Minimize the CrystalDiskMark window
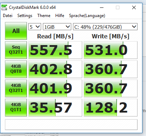 point(102,7)
